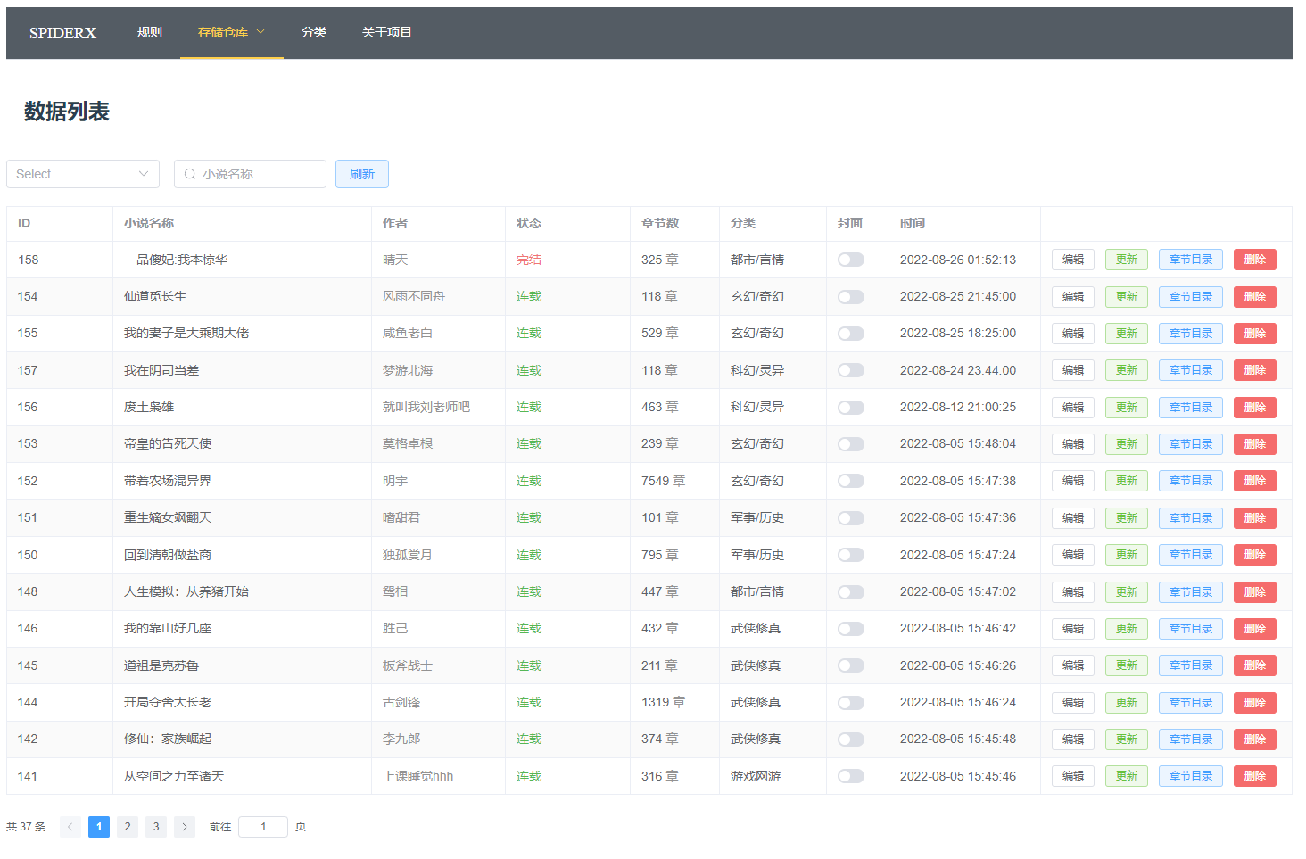Enable cover switch for 重生嫡女飒翻天
Screen dimensions: 1306x859
coord(851,518)
